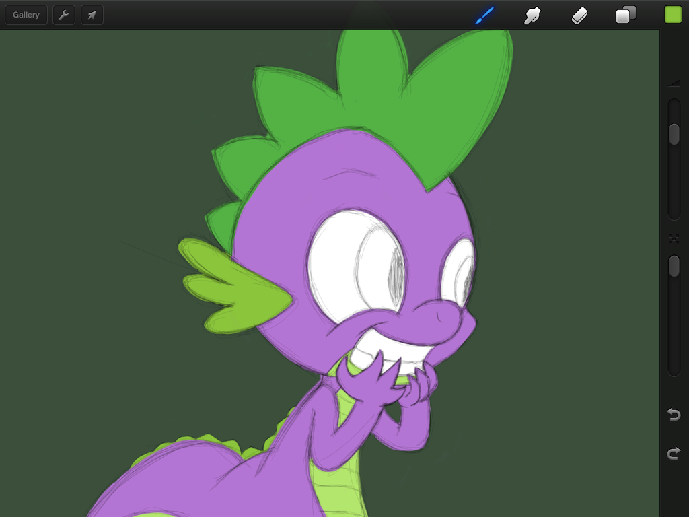The image size is (689, 517).
Task: Tap the dragon's white teeth
Action: (390, 353)
